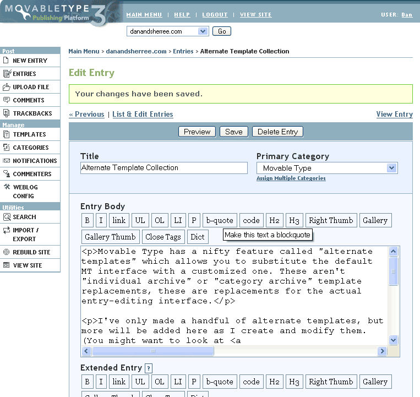This screenshot has width=420, height=397.
Task: Insert Entry Body P paragraph tag
Action: click(x=194, y=220)
